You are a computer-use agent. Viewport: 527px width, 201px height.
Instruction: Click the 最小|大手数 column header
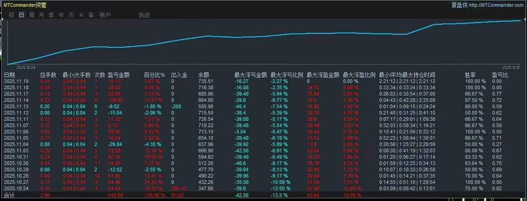[77, 75]
